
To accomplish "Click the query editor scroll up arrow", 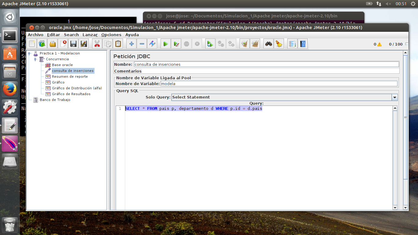I will (395, 108).
